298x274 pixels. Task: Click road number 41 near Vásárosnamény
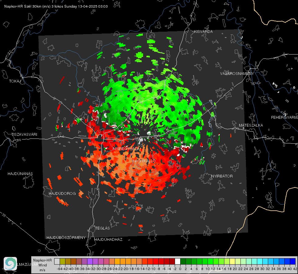[x=232, y=89]
